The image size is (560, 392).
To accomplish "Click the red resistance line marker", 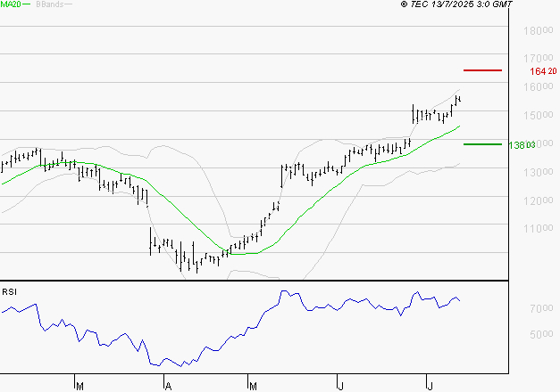I will click(482, 69).
